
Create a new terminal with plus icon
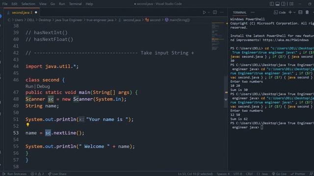coord(290,12)
